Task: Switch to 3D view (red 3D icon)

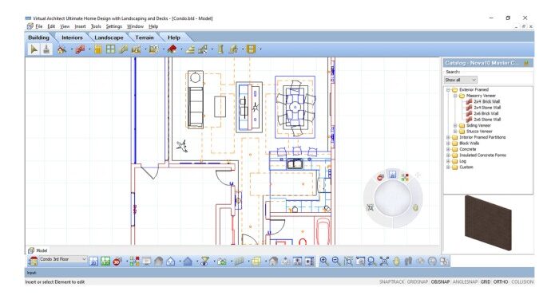Action: [x=117, y=262]
